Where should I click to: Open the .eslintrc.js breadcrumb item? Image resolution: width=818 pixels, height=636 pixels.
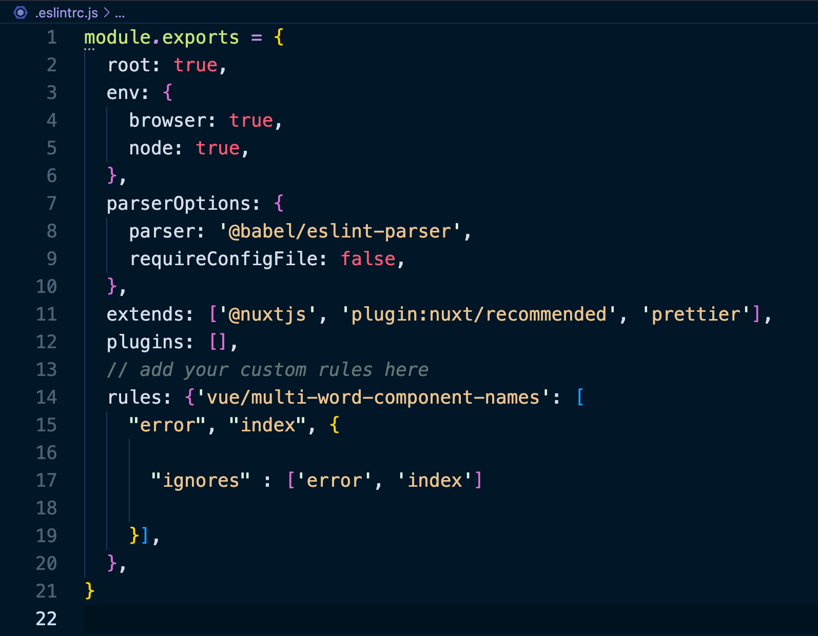(x=66, y=13)
